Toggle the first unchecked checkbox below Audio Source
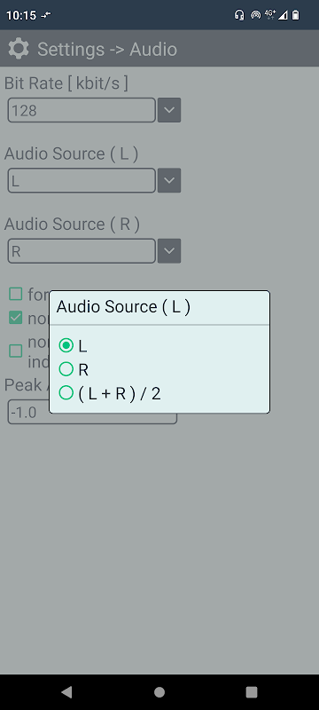Image resolution: width=319 pixels, height=710 pixels. 16,294
